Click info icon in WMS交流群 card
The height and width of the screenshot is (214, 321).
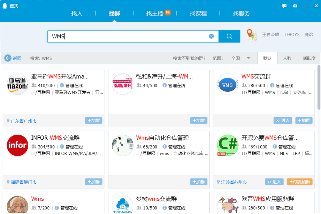coord(272,85)
